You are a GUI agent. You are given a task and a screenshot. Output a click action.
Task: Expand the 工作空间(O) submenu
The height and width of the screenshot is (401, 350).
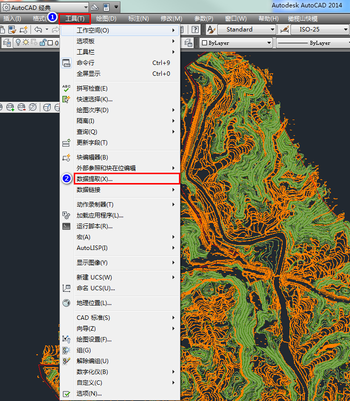click(x=120, y=31)
